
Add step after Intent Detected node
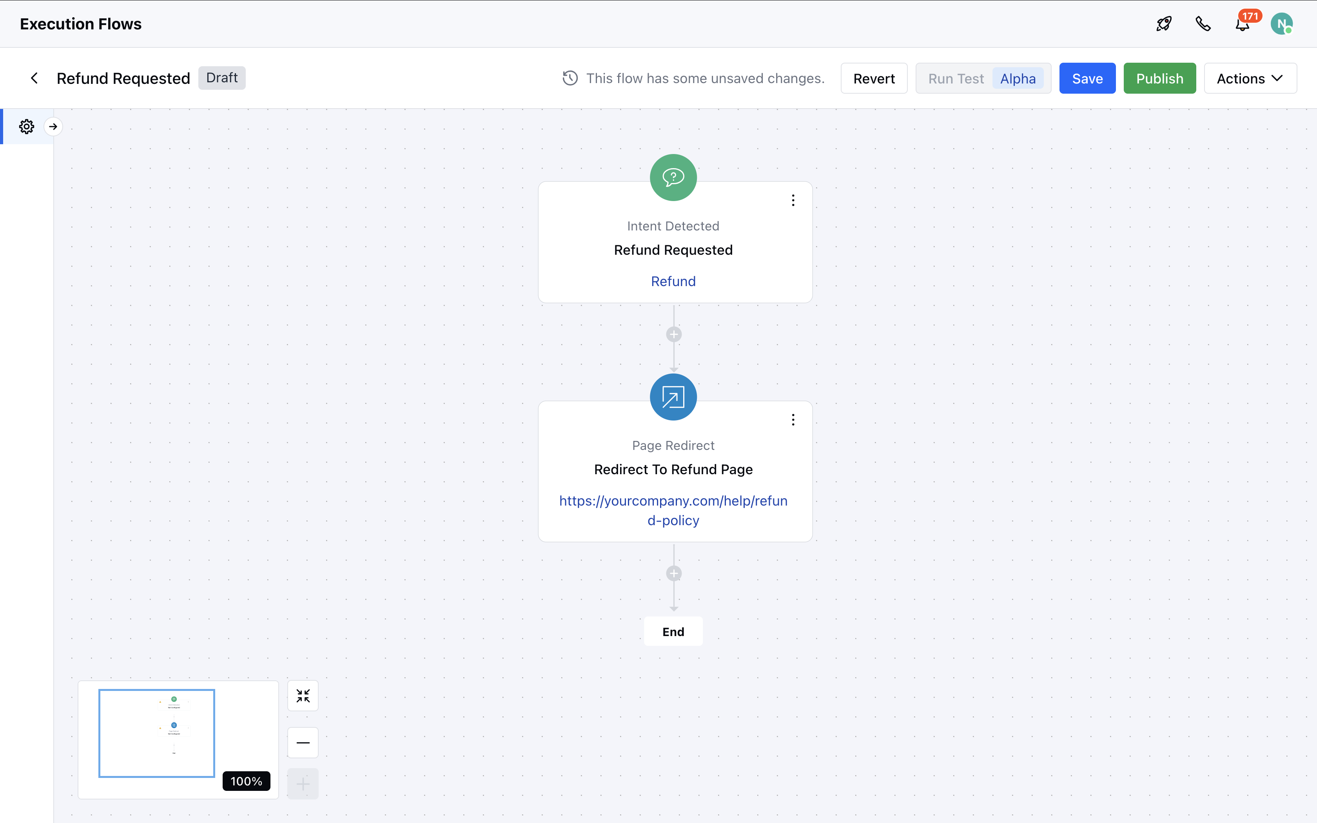(x=674, y=334)
